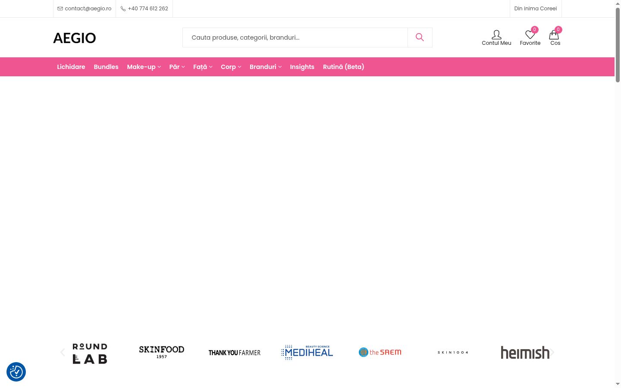621x388 pixels.
Task: Open the heimish brand logo
Action: (x=525, y=353)
